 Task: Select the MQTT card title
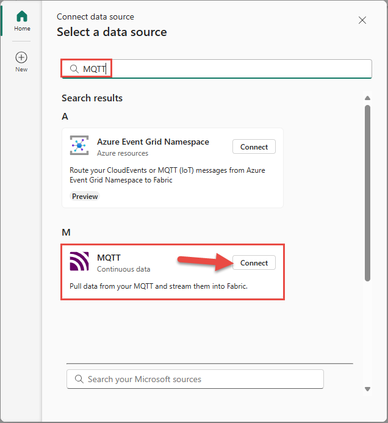[x=109, y=258]
